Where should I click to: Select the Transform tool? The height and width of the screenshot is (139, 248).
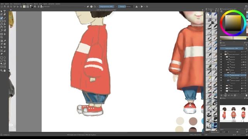click(2, 34)
